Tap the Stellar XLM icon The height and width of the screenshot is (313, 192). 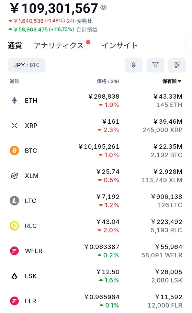coord(14,176)
